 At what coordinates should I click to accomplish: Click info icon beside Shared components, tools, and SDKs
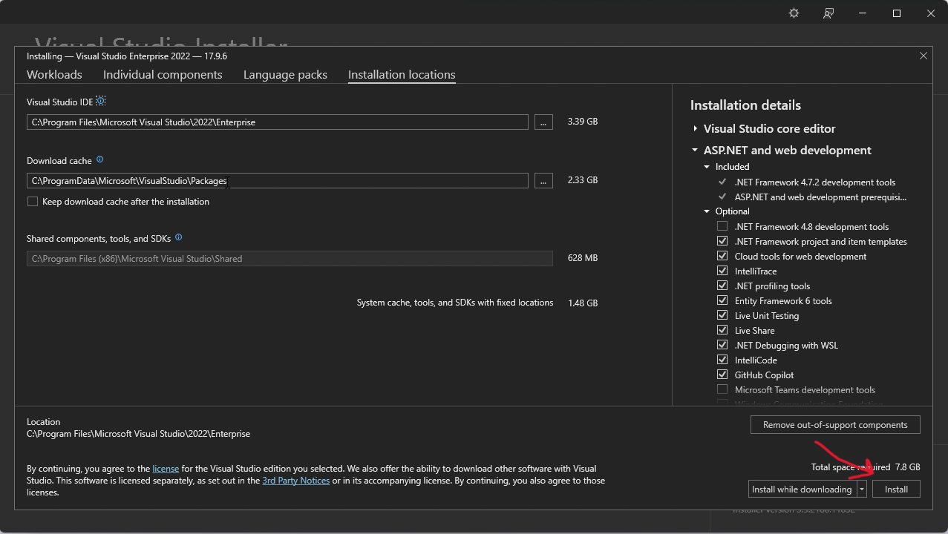pos(178,238)
